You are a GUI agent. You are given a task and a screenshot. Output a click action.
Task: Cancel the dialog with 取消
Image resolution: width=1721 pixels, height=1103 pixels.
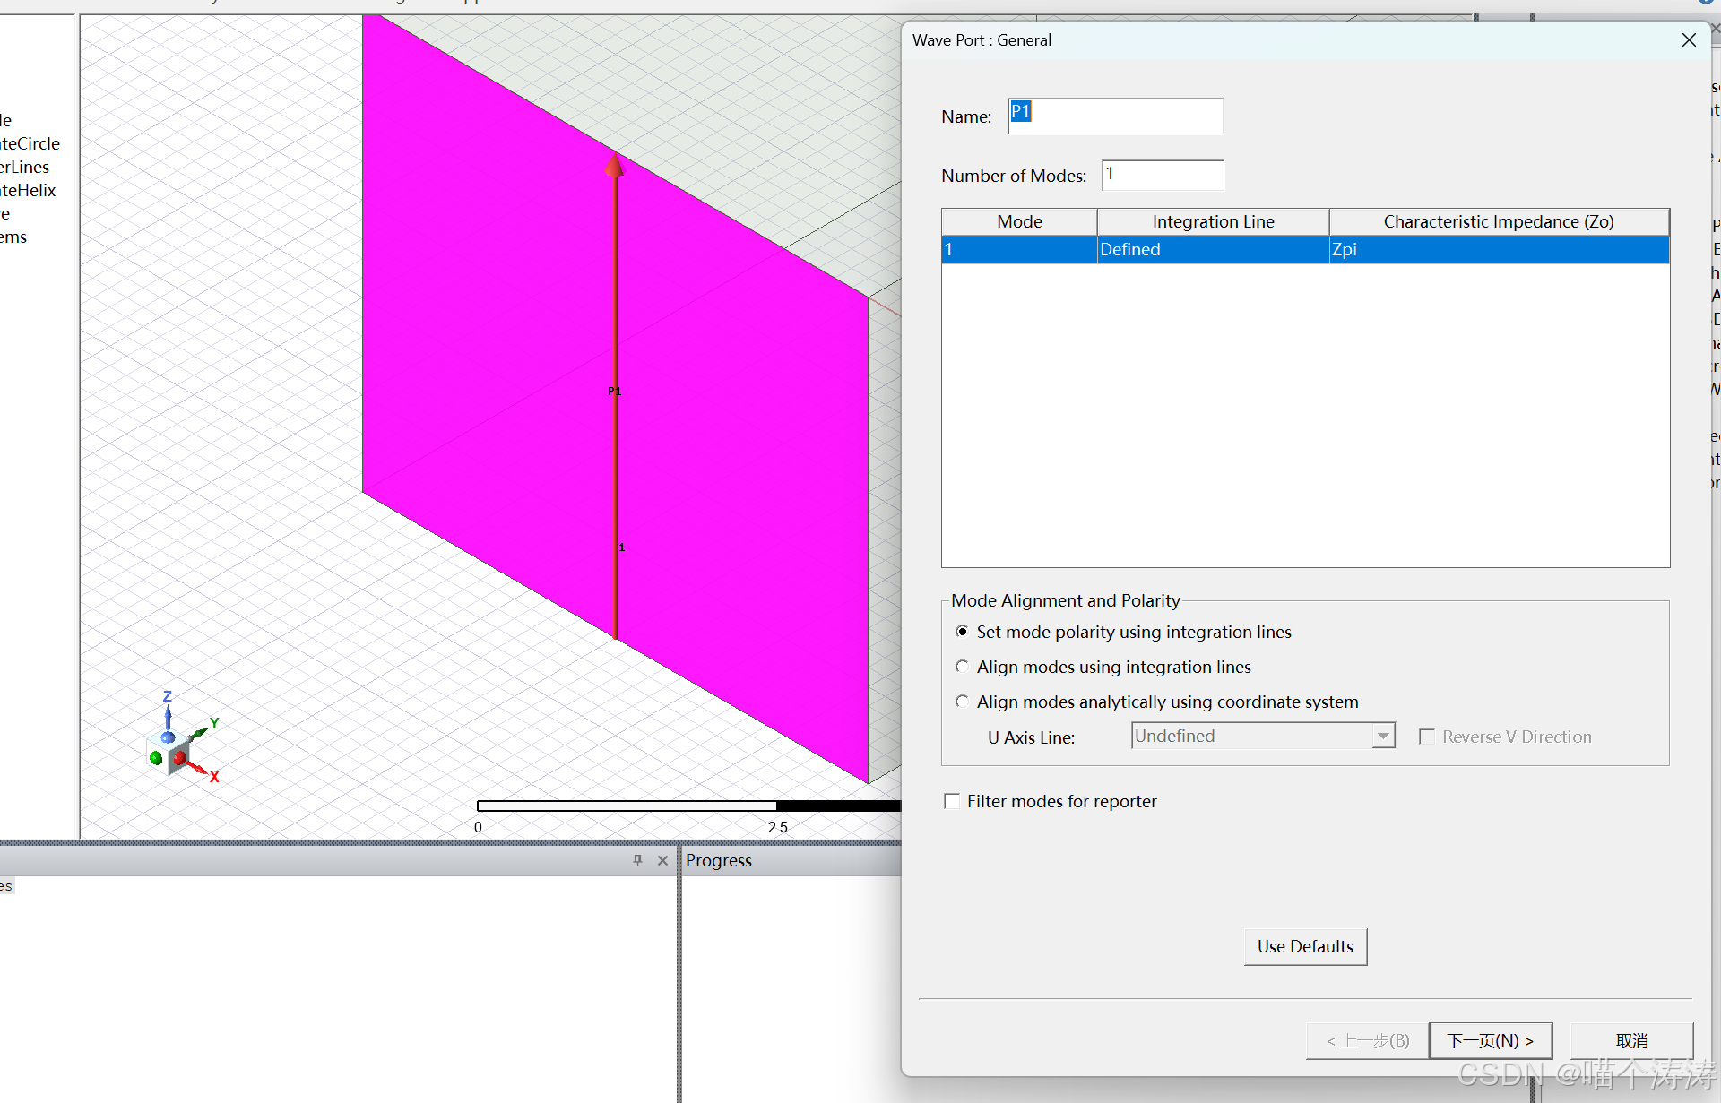[1631, 1040]
